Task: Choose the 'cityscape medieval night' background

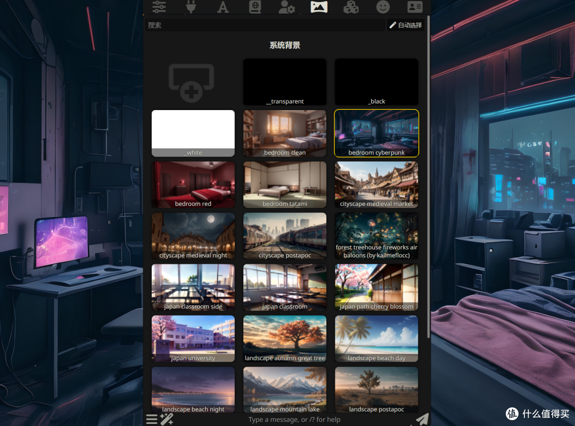Action: pos(193,236)
